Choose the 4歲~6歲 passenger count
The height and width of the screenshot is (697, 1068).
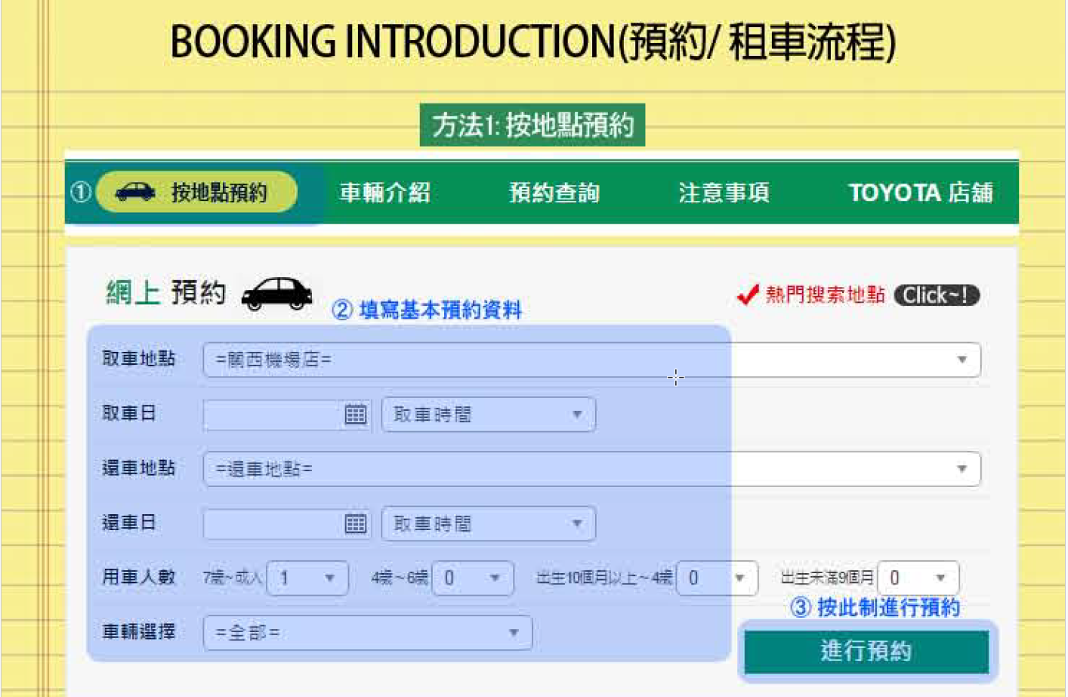(x=473, y=578)
